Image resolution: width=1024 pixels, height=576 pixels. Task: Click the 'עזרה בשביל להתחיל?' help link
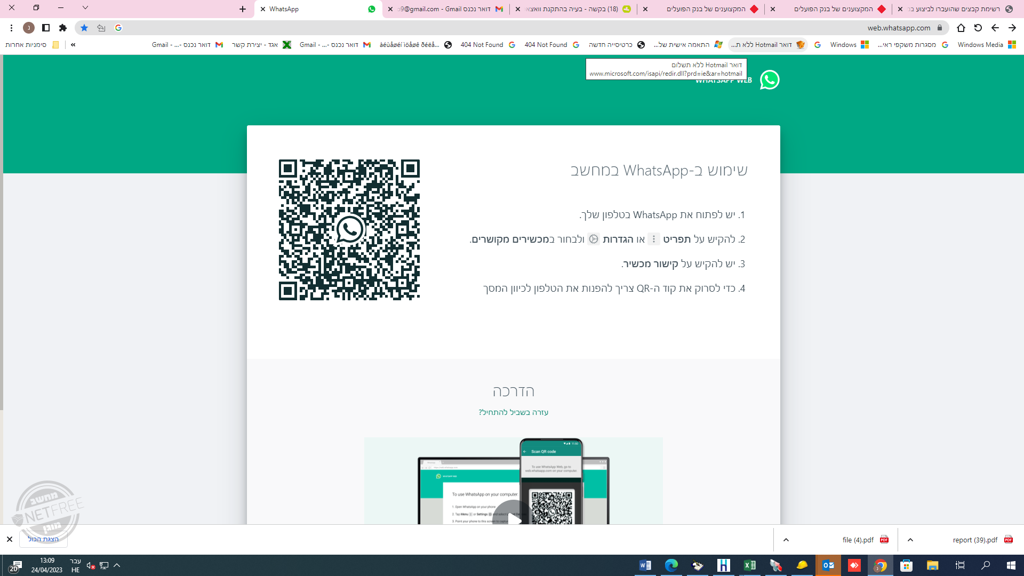(513, 412)
